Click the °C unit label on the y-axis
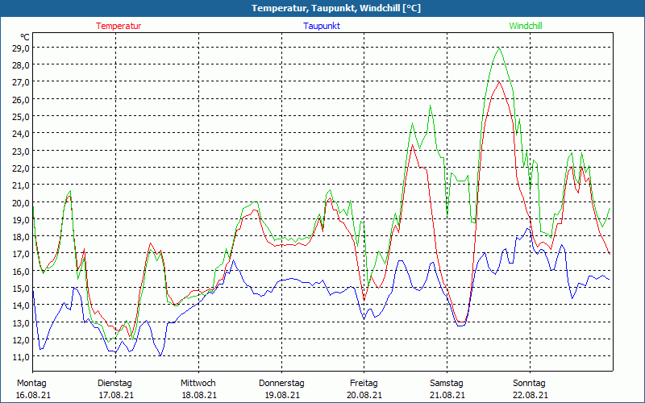 (x=25, y=37)
